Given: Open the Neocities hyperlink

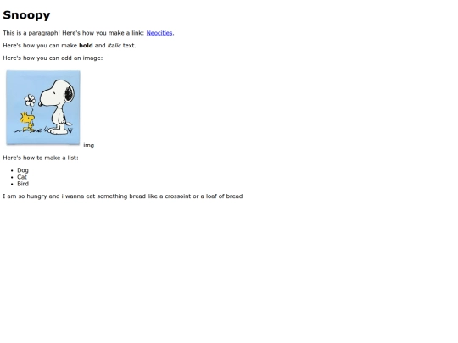Looking at the screenshot, I should (159, 33).
